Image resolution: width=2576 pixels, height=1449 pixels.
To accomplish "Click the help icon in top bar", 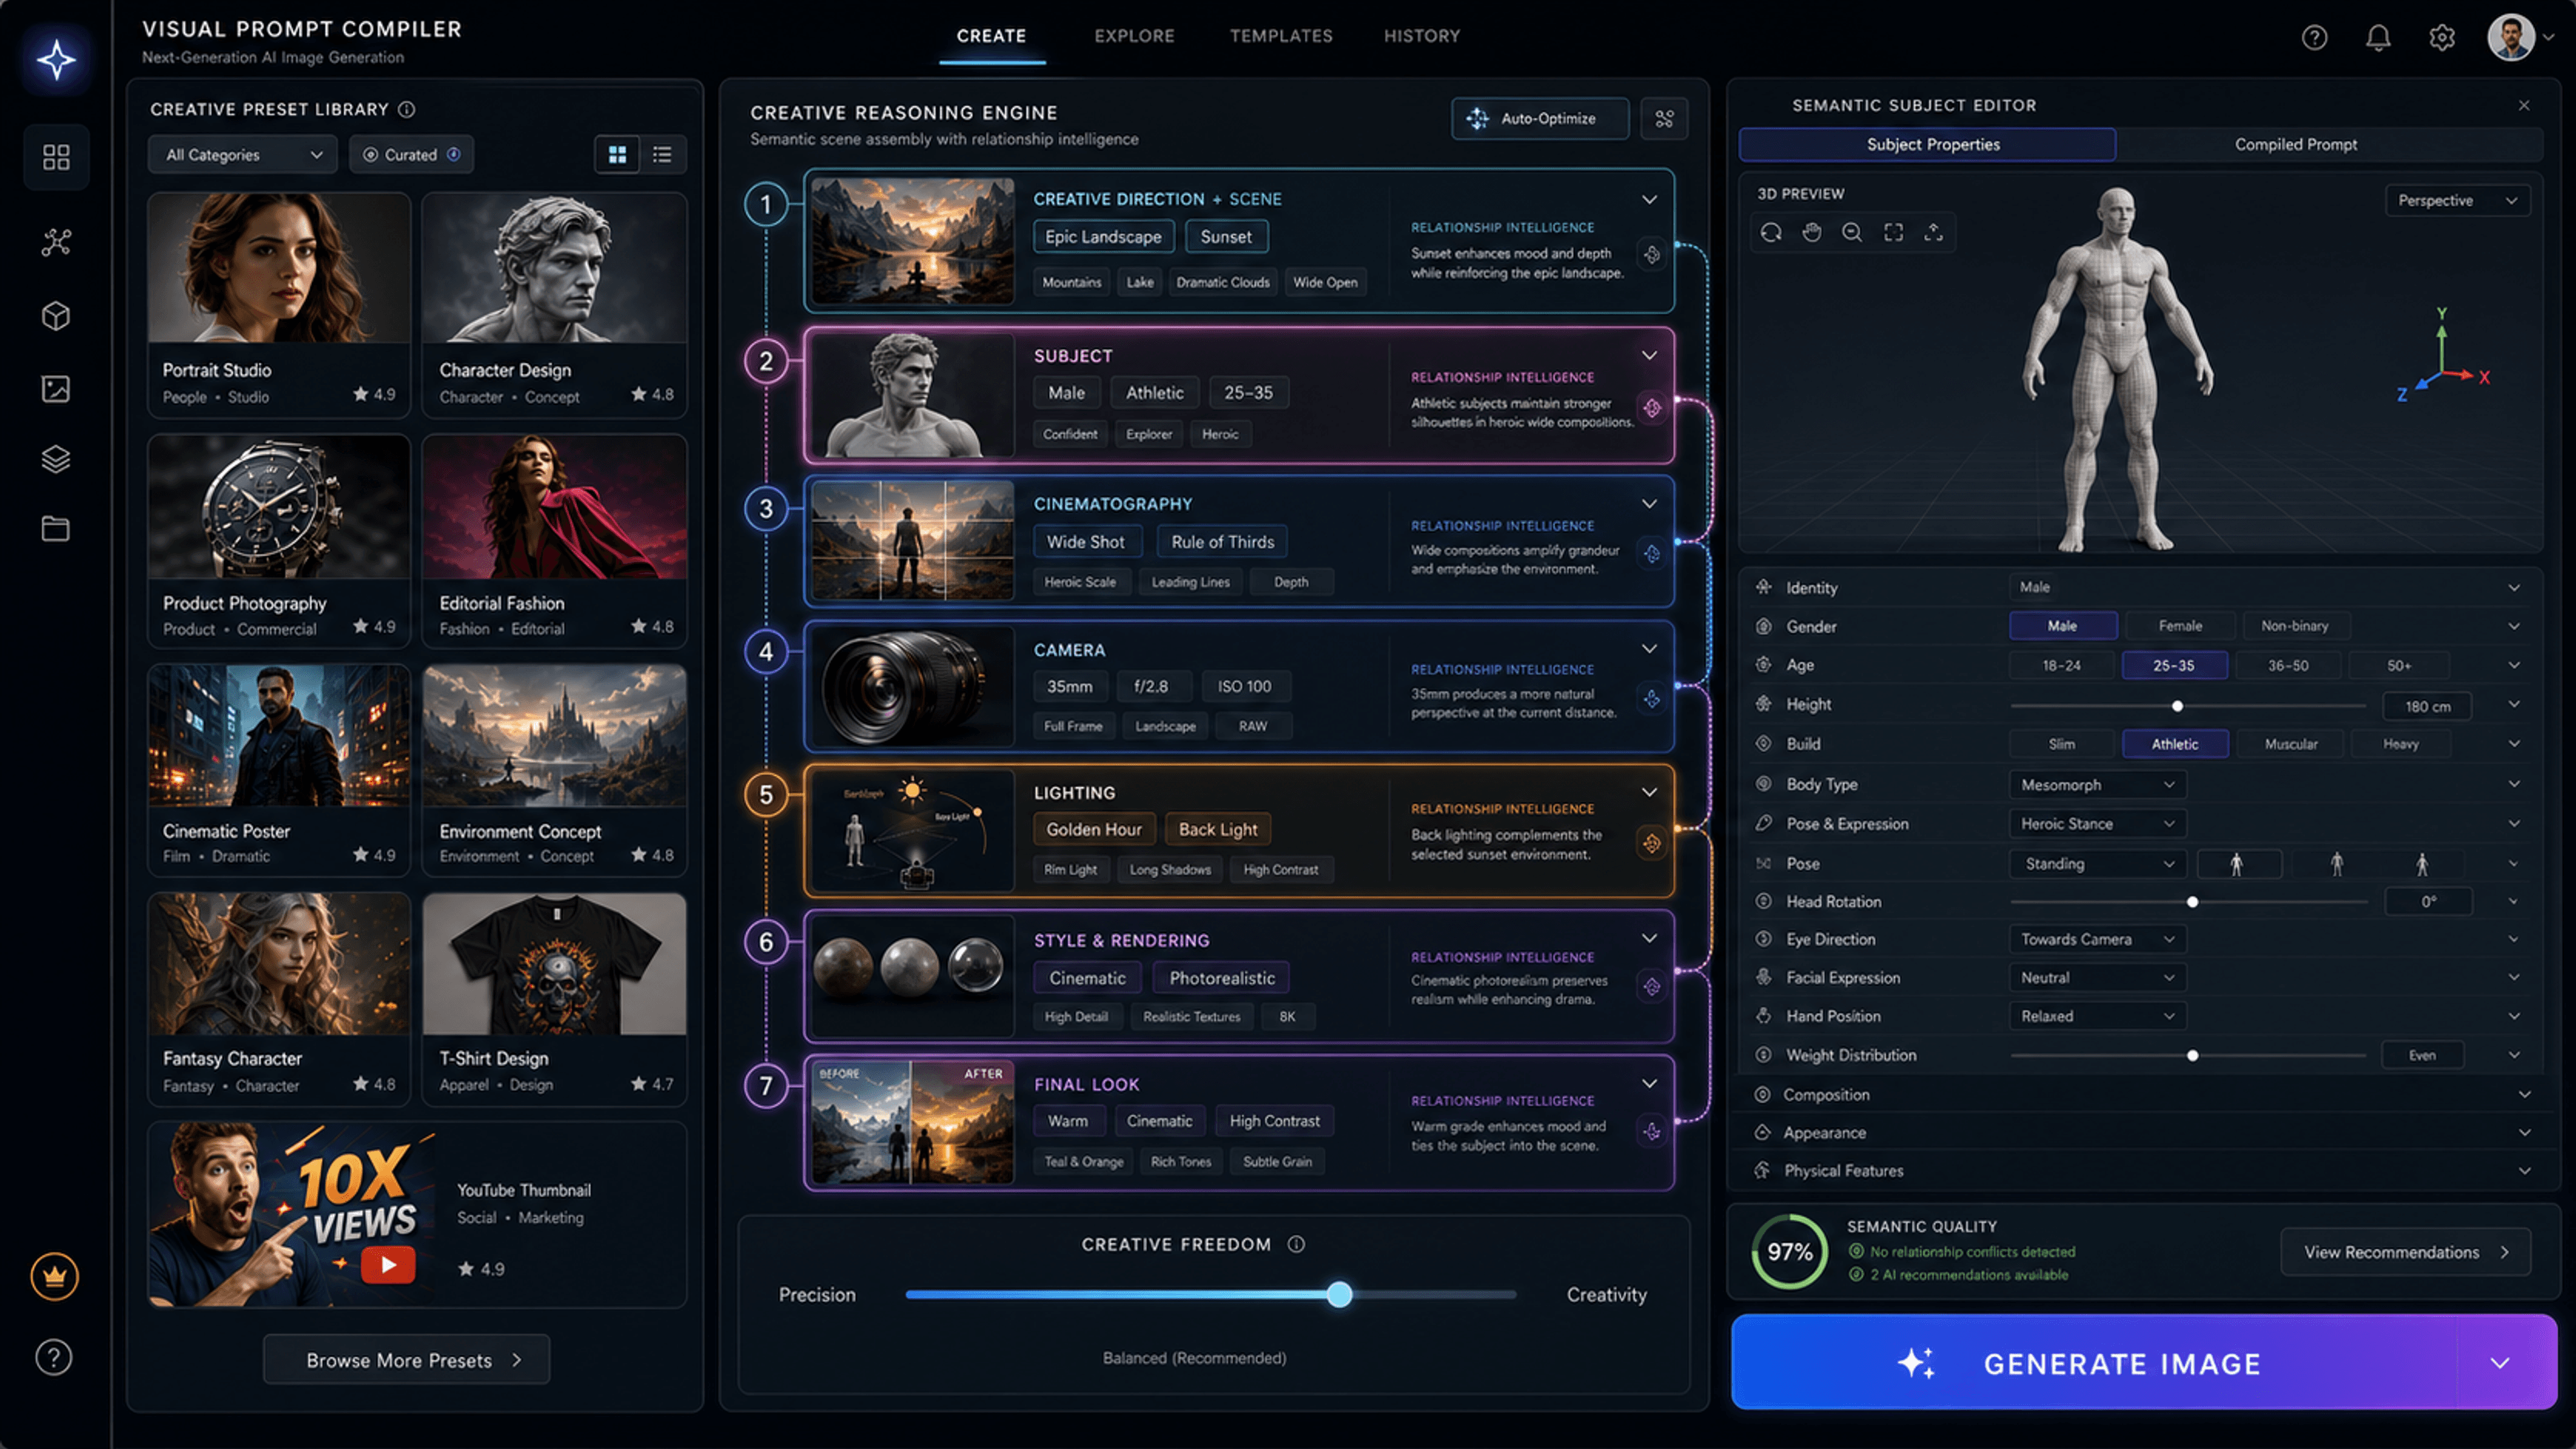I will click(x=2314, y=38).
